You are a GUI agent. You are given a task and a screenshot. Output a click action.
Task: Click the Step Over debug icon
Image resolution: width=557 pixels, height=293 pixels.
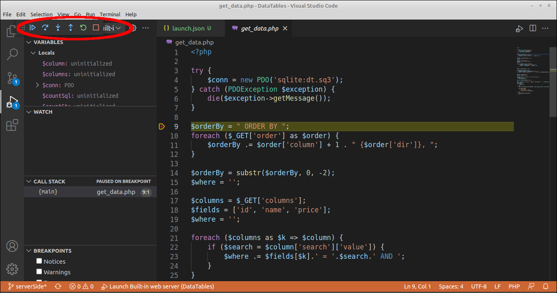[45, 28]
